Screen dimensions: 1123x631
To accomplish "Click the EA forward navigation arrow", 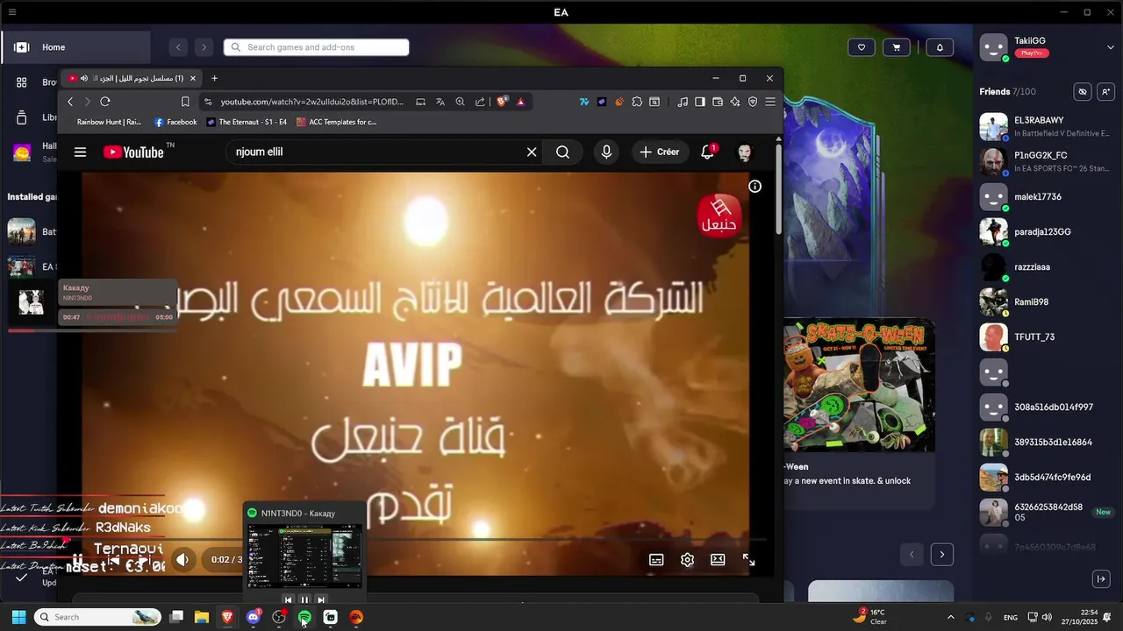I will [204, 47].
